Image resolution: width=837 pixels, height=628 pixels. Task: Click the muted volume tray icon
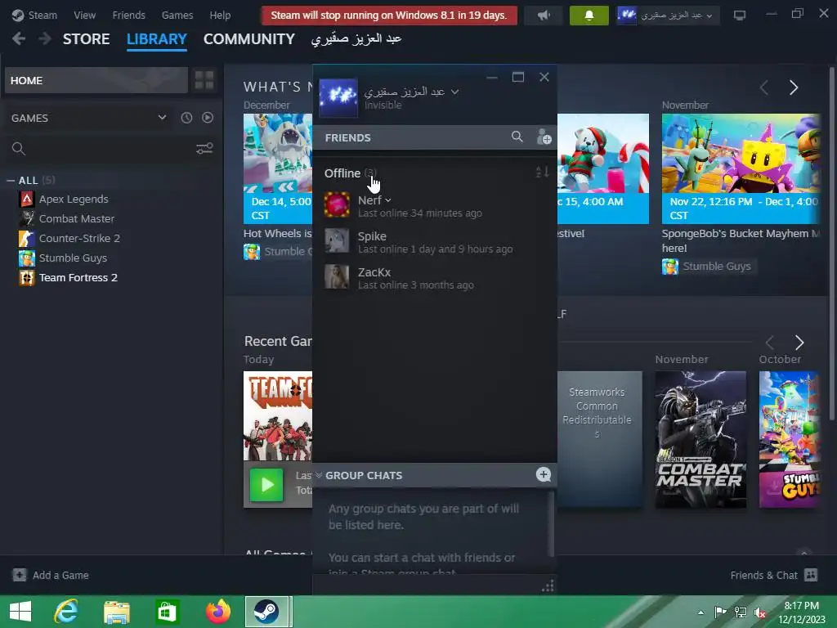click(x=760, y=612)
